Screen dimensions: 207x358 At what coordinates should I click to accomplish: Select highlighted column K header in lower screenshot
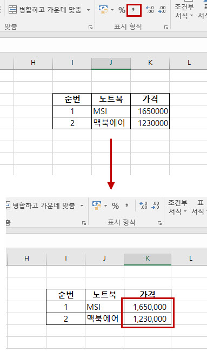(x=148, y=258)
